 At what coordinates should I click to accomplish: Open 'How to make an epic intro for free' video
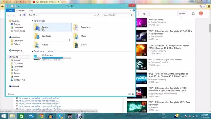[166, 59]
